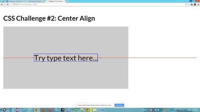
Task: Switch to the second browser tab
Action: [x=35, y=1]
